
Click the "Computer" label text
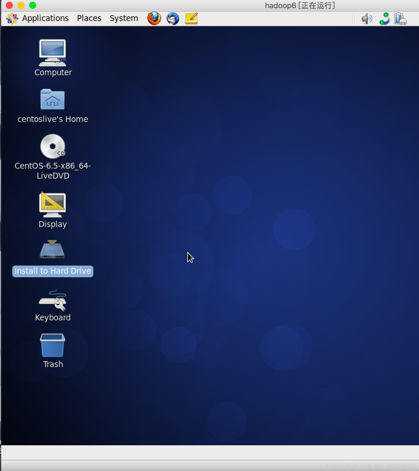[53, 72]
